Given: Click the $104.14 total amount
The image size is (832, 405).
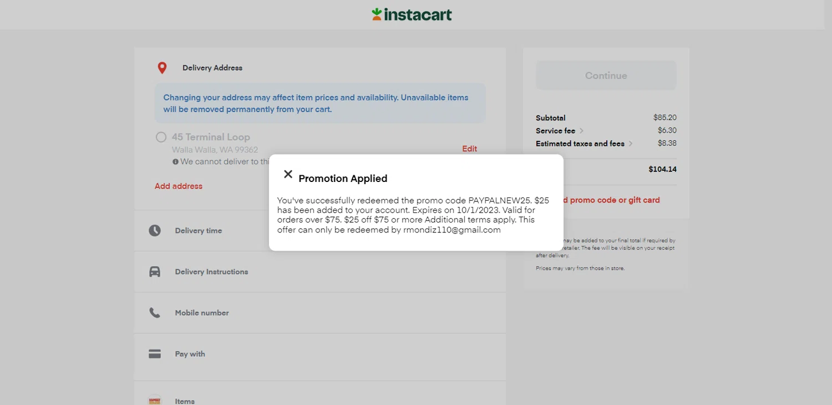Looking at the screenshot, I should (663, 169).
